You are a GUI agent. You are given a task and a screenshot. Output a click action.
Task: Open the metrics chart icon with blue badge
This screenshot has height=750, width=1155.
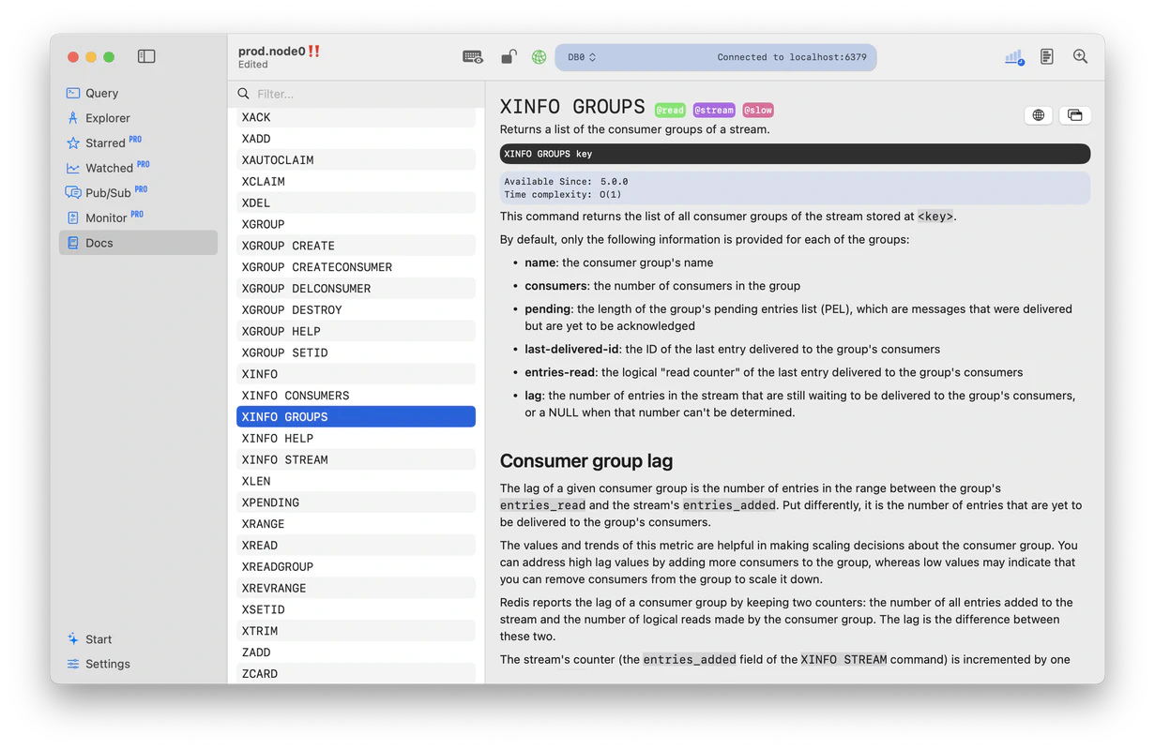[1014, 56]
